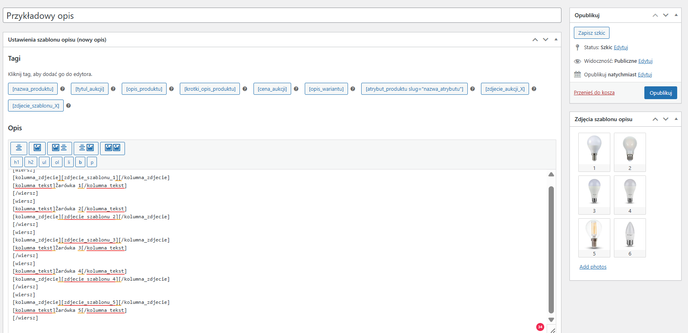Viewport: 688px width, 333px height.
Task: Click help icon next to [nazwa_produktu] tag
Action: coord(62,89)
